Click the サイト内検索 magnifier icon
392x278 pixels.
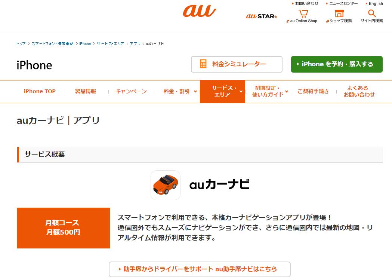pos(372,13)
